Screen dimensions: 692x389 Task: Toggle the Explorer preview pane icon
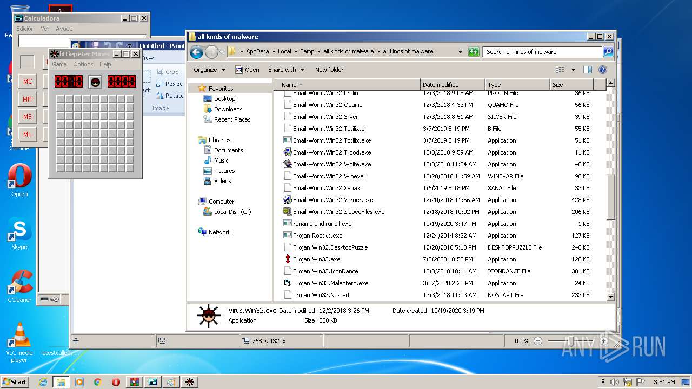[x=588, y=70]
